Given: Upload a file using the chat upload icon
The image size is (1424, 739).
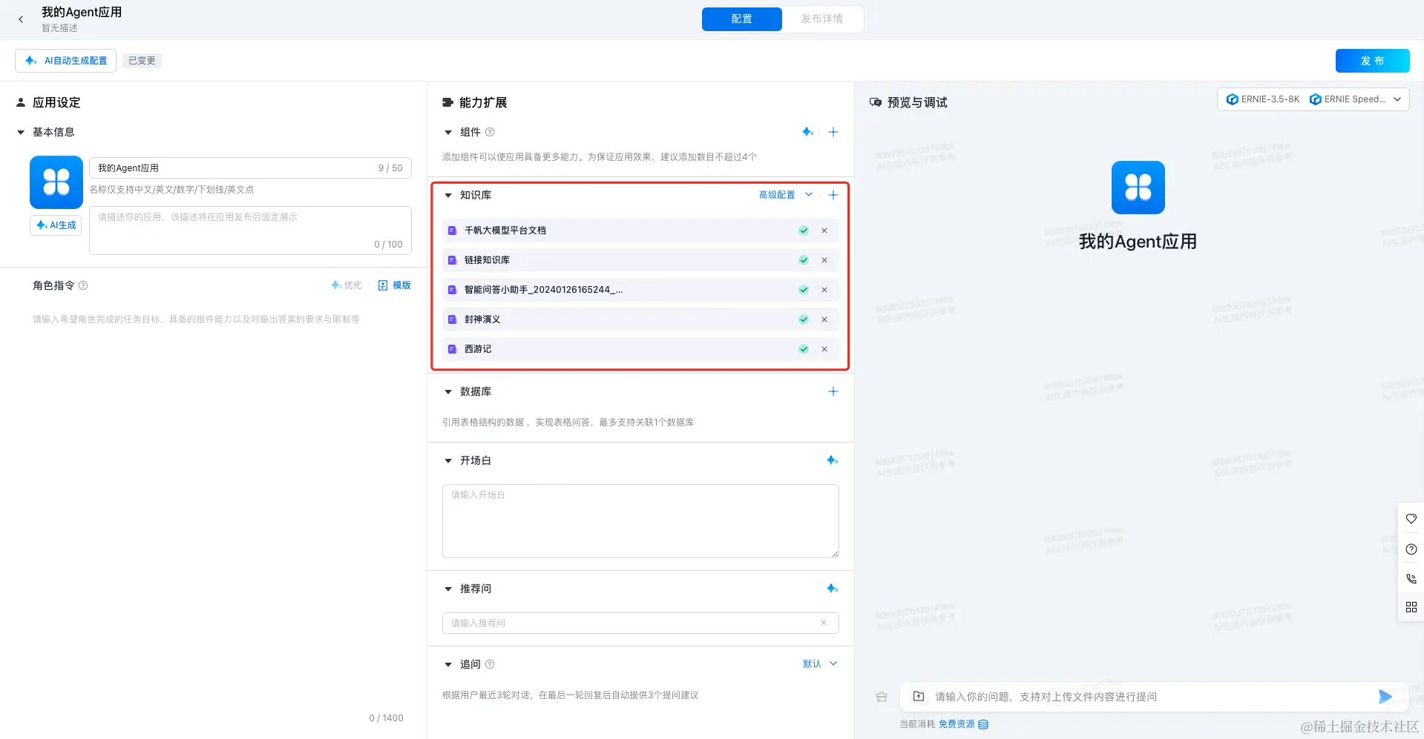Looking at the screenshot, I should pos(919,696).
